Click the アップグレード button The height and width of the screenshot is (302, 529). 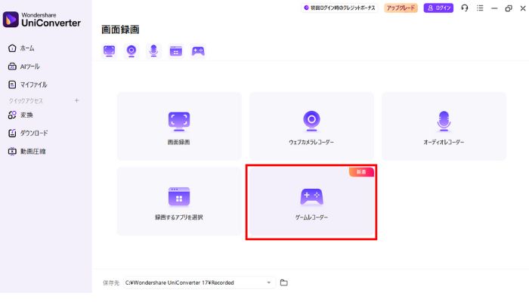pos(401,8)
